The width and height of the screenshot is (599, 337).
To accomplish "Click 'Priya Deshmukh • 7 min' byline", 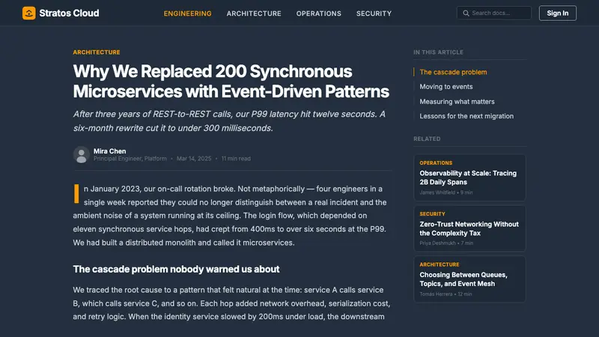I will [x=446, y=243].
